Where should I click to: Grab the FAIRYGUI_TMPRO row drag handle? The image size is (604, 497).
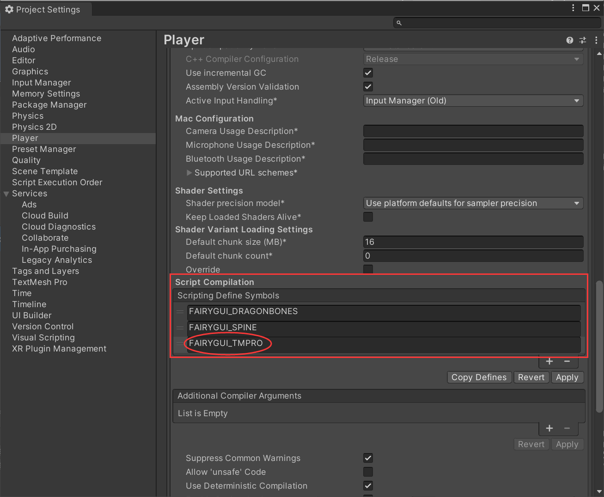(x=180, y=343)
